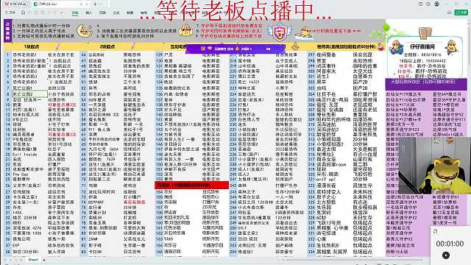Switch to the 数据 ribbon tab
Viewport: 471px width, 265px height.
[130, 13]
